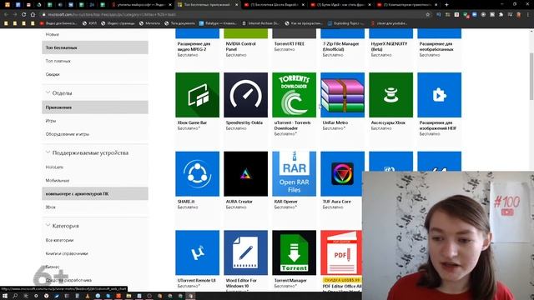Screen dimensions: 534x300
Task: Open the Speedtest by Ookla app tile
Action: [x=245, y=95]
